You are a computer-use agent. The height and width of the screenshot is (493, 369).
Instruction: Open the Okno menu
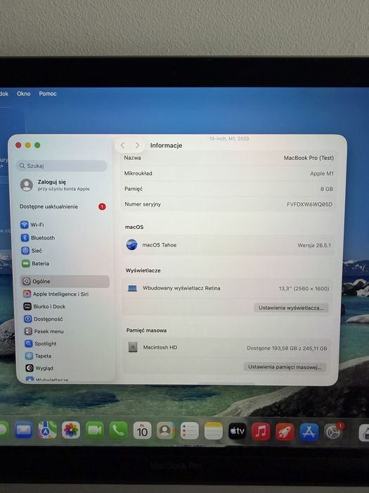(23, 94)
